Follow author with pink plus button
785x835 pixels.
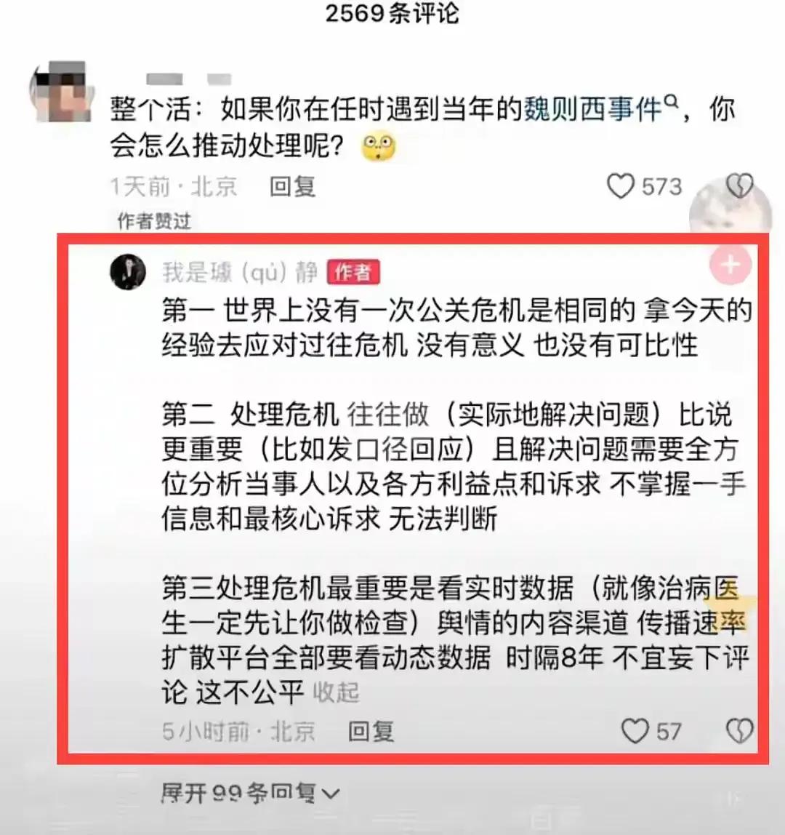tap(730, 265)
